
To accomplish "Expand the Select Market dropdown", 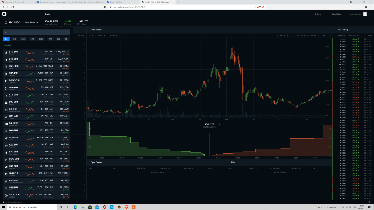I will 31,23.
